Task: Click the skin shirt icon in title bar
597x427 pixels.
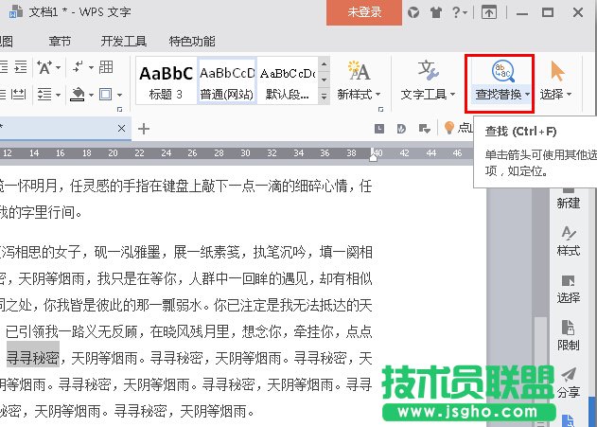Action: coord(436,13)
